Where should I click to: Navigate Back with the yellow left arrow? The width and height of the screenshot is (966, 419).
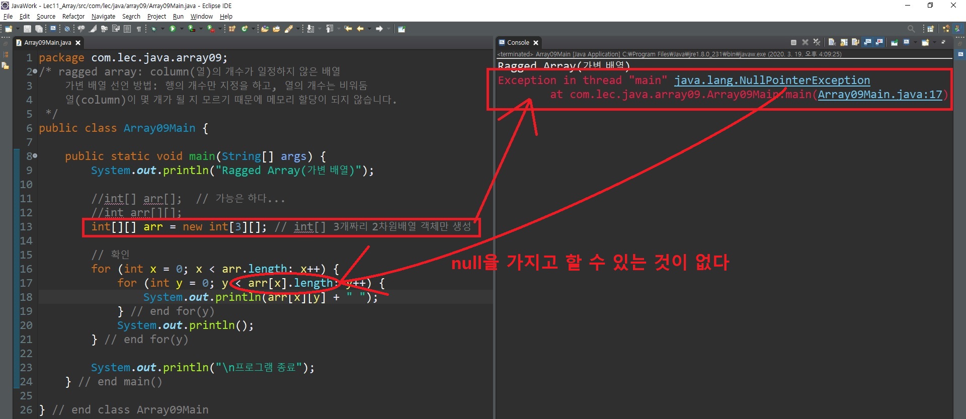pos(360,29)
